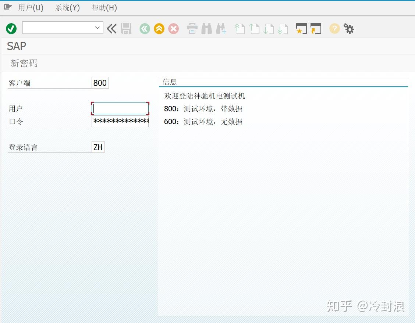The image size is (415, 323).
Task: Jump to the first page icon
Action: pos(240,28)
